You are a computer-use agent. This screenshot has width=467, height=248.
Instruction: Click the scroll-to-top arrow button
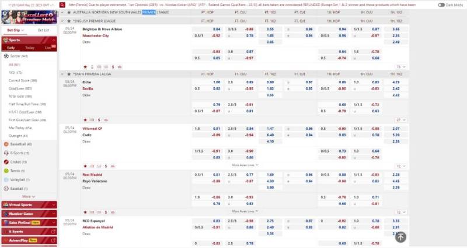[x=400, y=236]
